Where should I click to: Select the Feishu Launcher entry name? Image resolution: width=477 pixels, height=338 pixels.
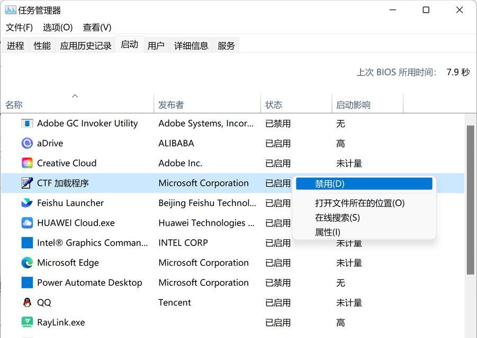70,203
